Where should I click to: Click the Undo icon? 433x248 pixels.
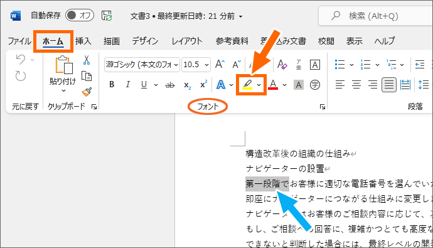[21, 60]
